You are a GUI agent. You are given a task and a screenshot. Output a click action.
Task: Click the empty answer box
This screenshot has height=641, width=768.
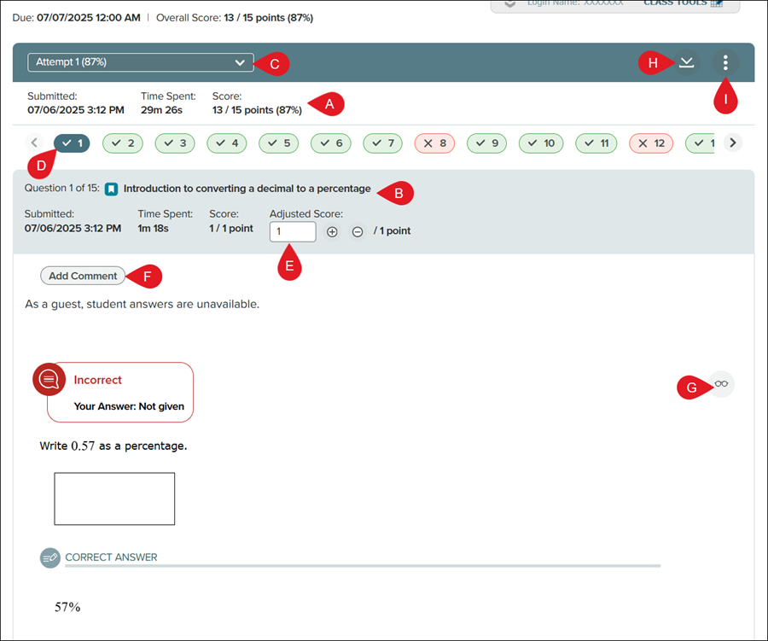[x=114, y=498]
